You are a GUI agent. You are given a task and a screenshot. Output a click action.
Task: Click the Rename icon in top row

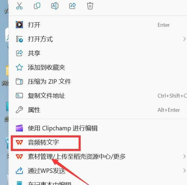point(55,6)
